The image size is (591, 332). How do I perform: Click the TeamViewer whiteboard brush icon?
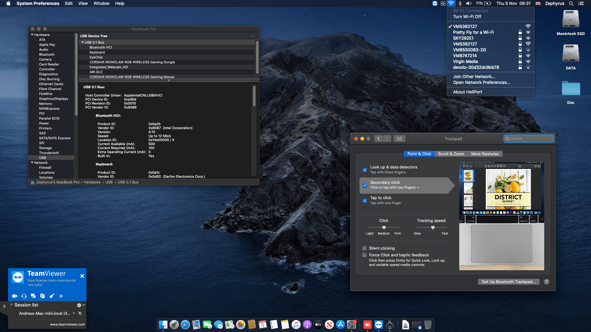point(52,296)
